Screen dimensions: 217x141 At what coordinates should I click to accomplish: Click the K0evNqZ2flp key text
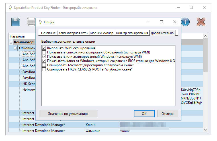point(191,90)
